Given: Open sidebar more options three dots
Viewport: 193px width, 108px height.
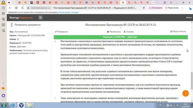Looking at the screenshot, I should (x=3, y=100).
